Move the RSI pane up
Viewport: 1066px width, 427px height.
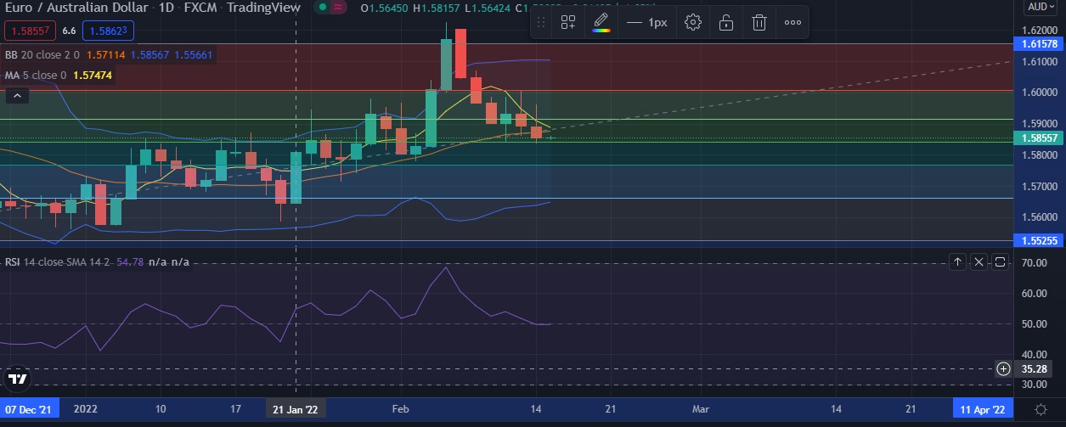(957, 262)
